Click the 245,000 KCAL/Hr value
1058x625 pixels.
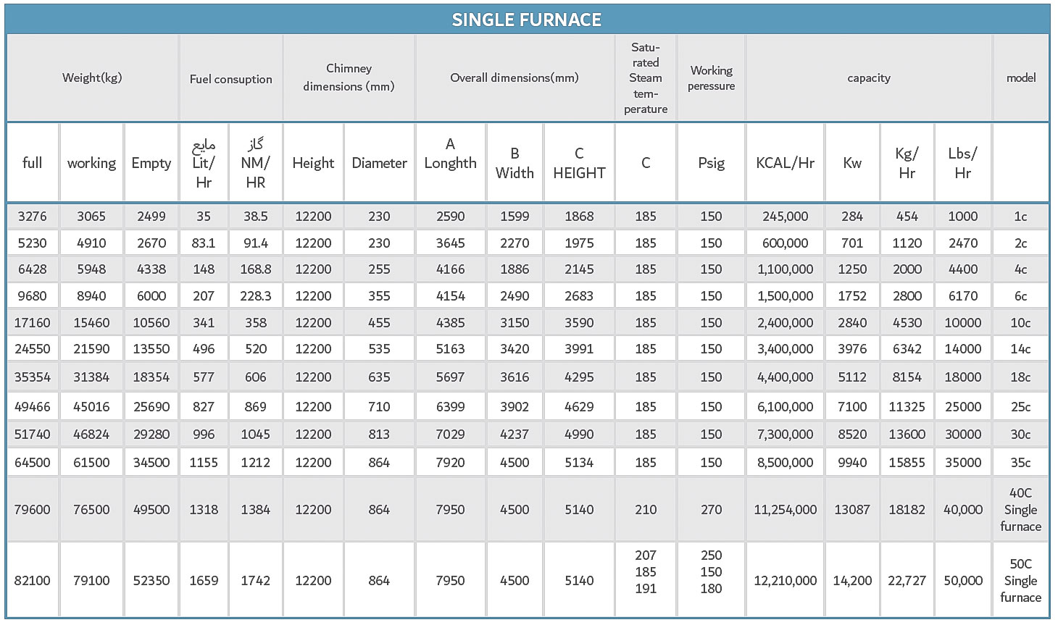pyautogui.click(x=785, y=216)
